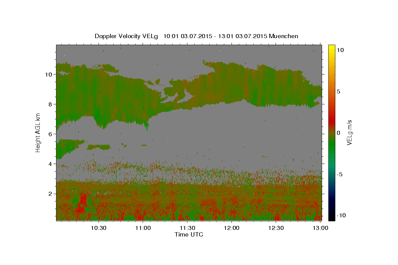Click the height axis label 6
Screen dimensions: 398x265
[x=50, y=134]
